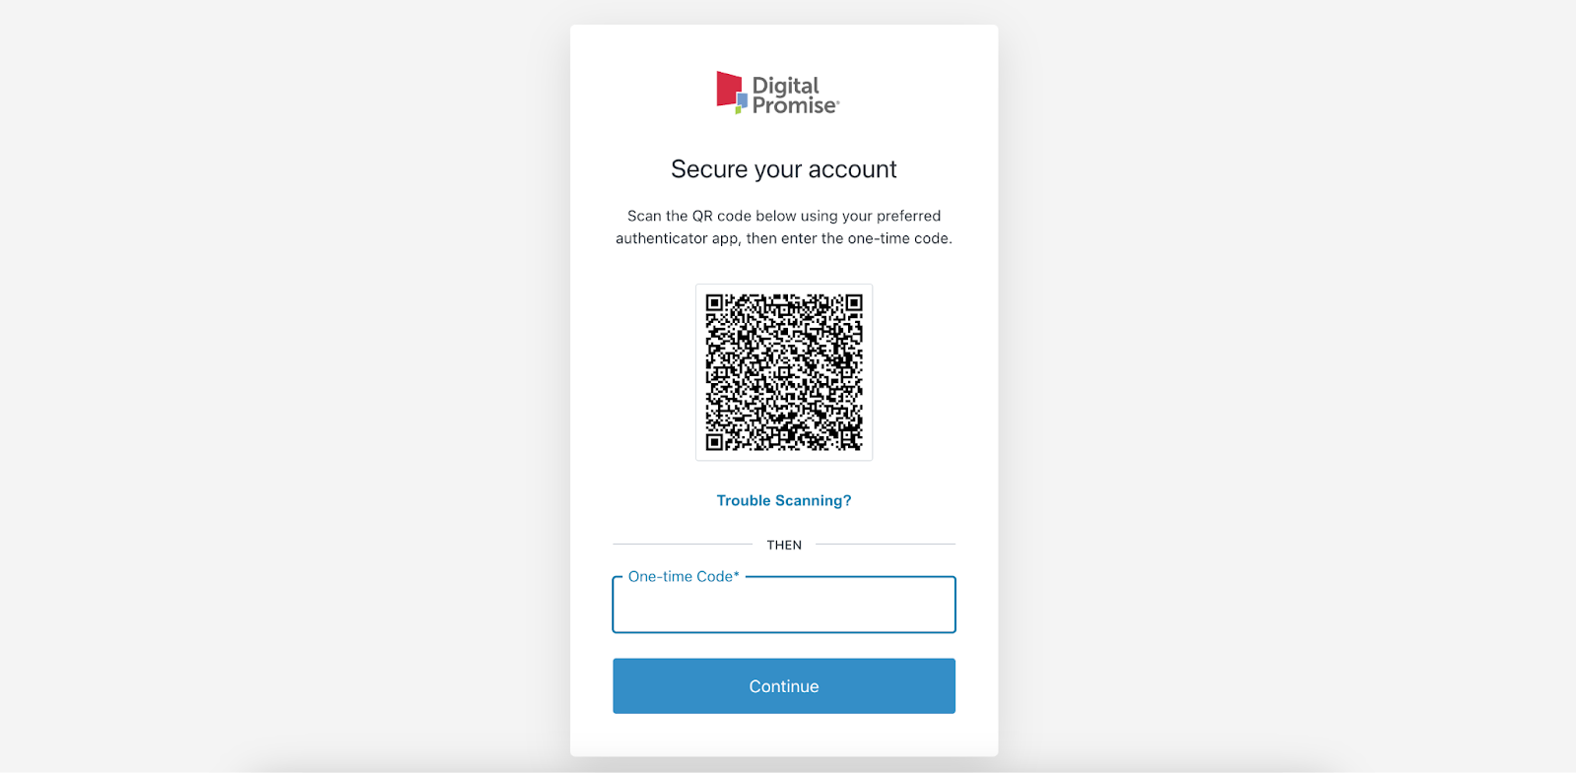1576x773 pixels.
Task: Click the red Digital Promise logo icon
Action: coord(728,89)
